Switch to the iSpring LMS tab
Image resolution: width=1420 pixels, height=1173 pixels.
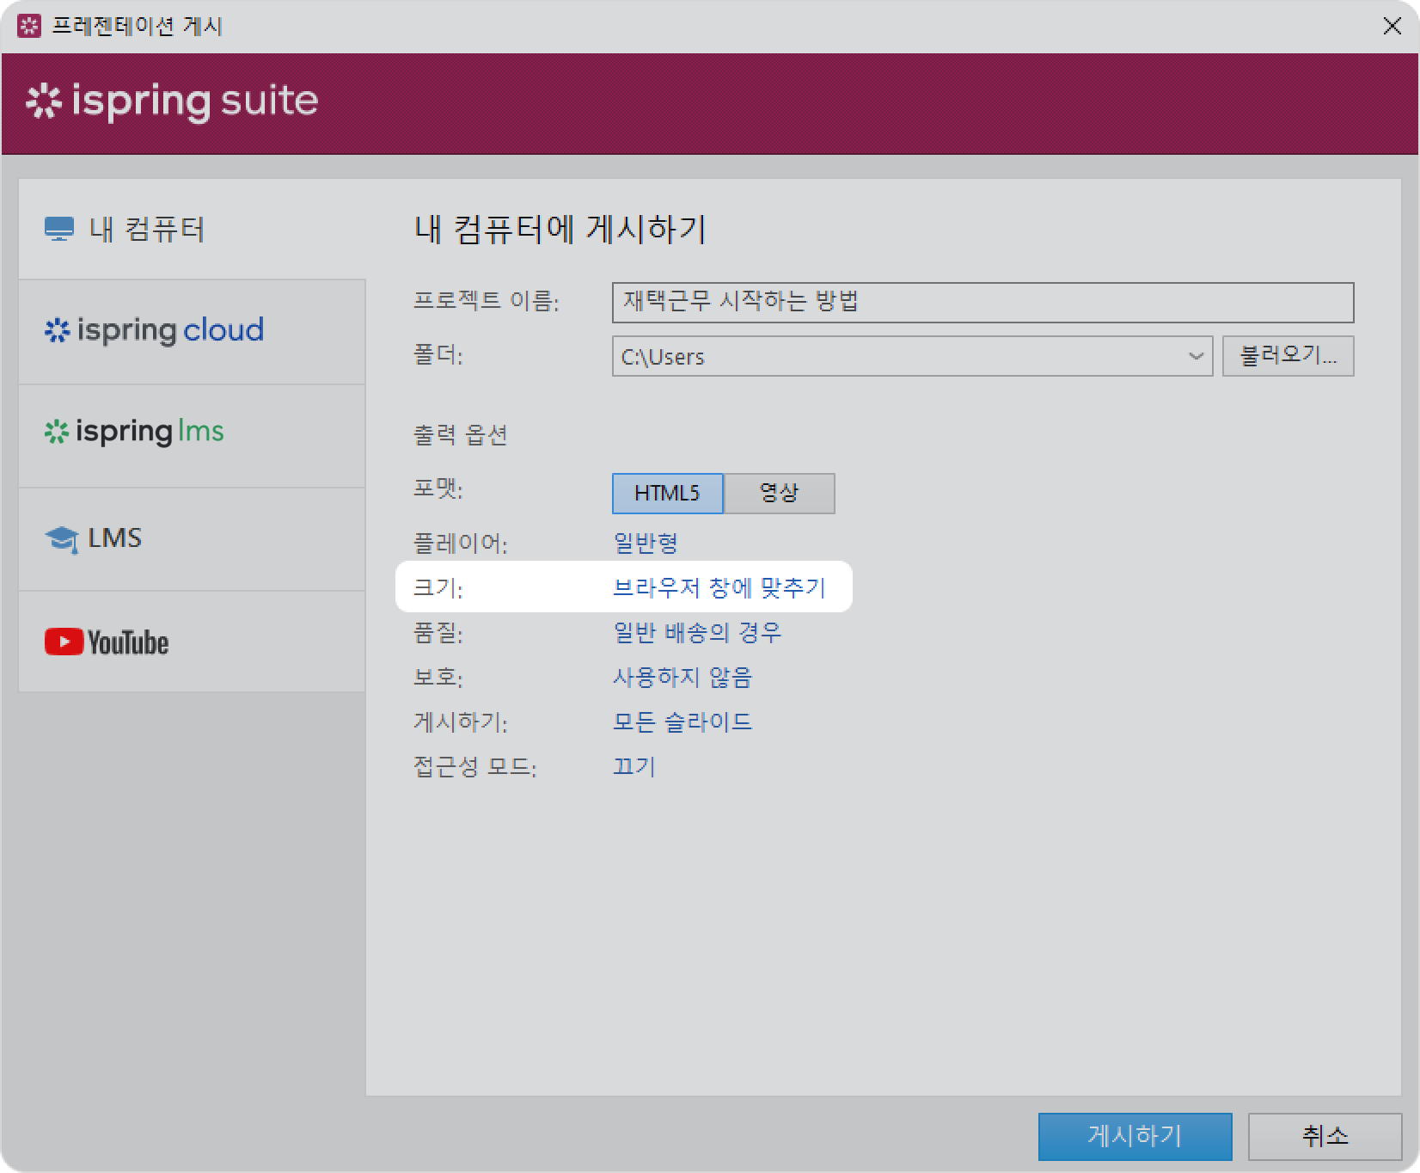135,432
